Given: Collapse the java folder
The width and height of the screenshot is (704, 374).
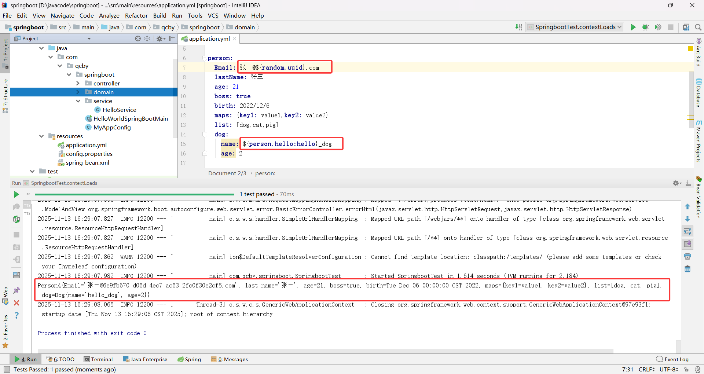Looking at the screenshot, I should pyautogui.click(x=41, y=48).
